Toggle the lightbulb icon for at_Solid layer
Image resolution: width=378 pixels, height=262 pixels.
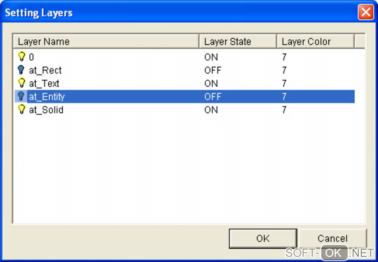click(x=21, y=110)
